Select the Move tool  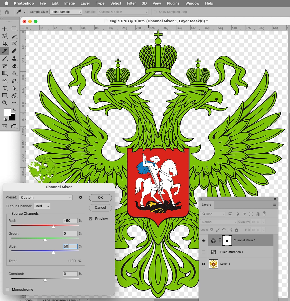coord(5,29)
